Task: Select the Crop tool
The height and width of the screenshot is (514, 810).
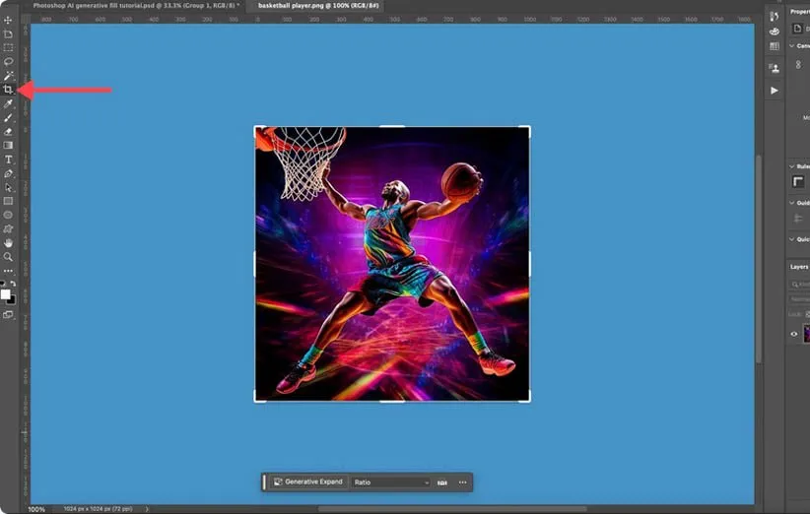Action: pos(8,90)
